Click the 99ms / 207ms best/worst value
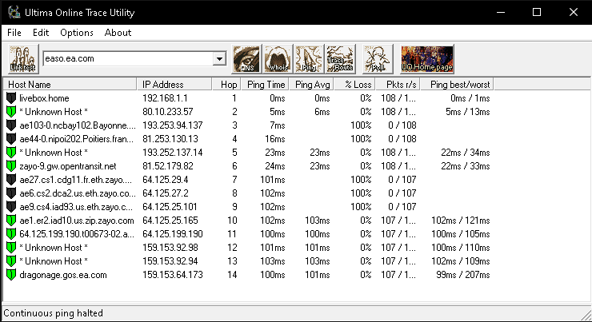 click(463, 275)
